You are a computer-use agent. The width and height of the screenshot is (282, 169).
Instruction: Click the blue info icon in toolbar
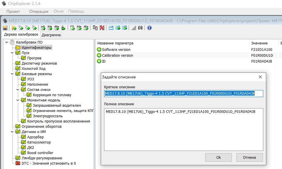150,28
